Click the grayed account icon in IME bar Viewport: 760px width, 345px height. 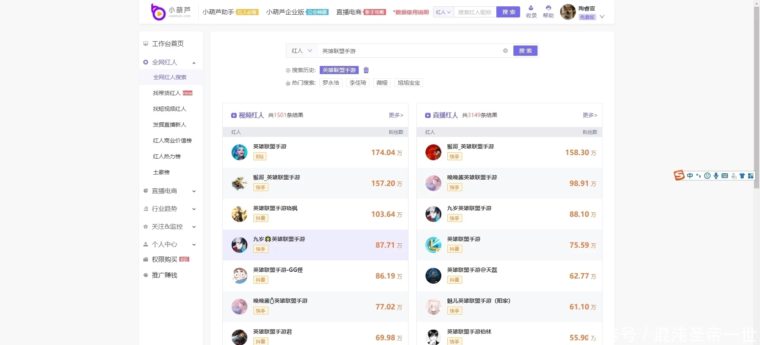click(734, 176)
